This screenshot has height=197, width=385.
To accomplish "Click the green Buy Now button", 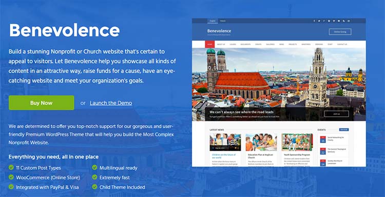I will (x=41, y=103).
